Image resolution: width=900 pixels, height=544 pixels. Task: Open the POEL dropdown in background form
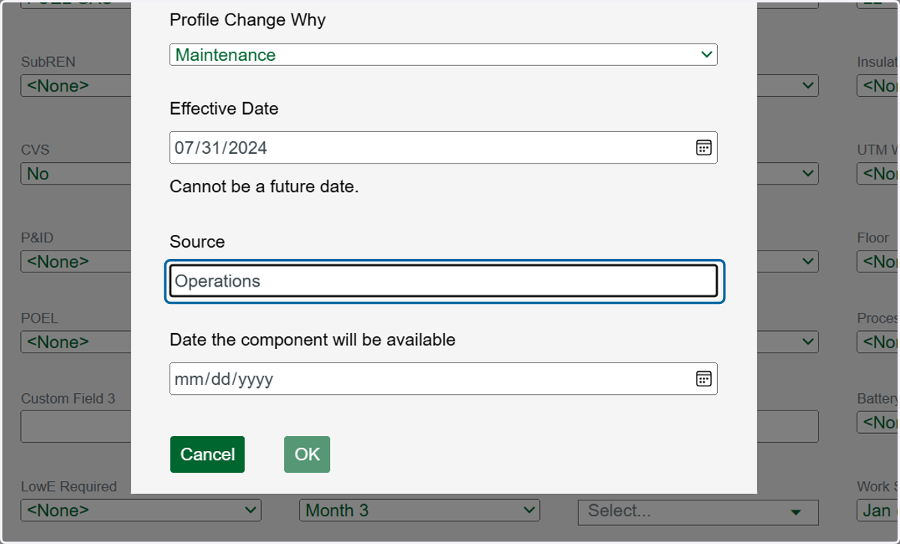76,341
